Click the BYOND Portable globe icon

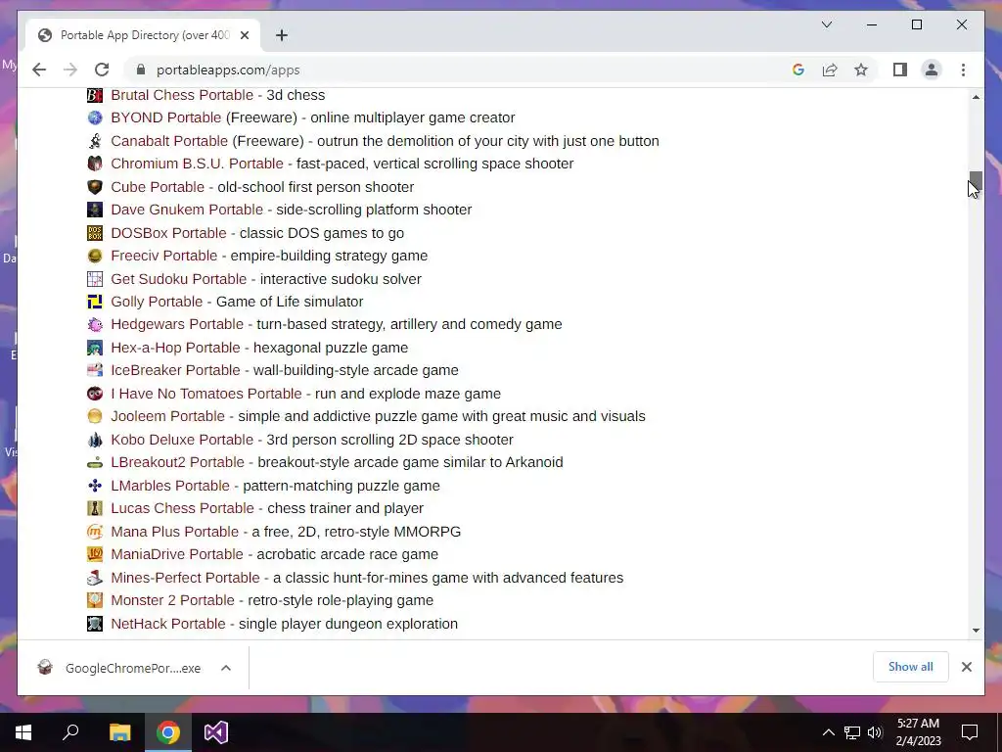click(x=95, y=117)
